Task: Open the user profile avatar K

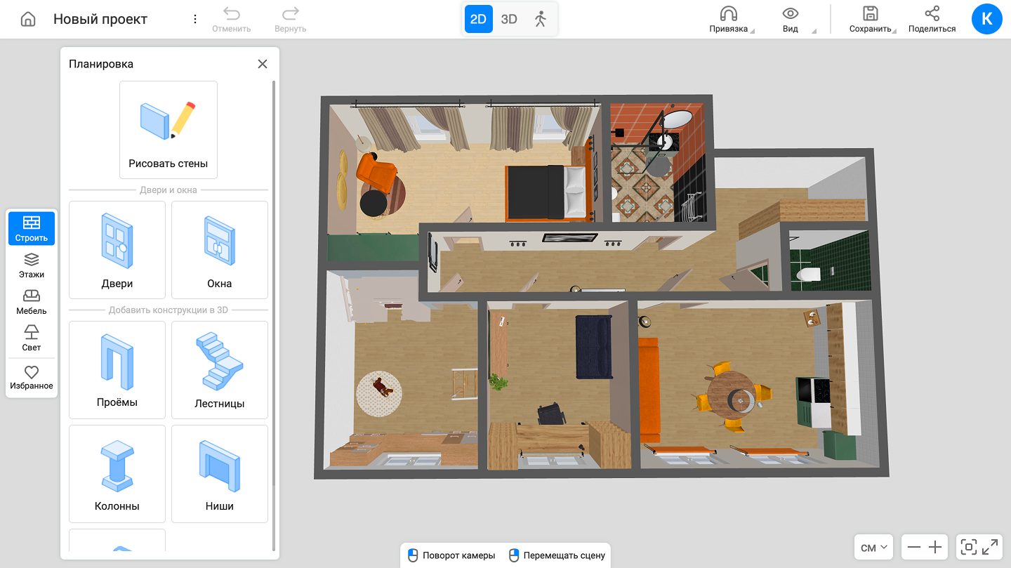Action: [987, 19]
